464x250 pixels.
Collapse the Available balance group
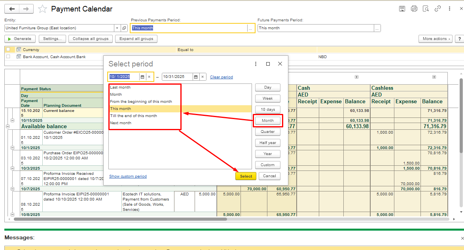[x=7, y=126]
